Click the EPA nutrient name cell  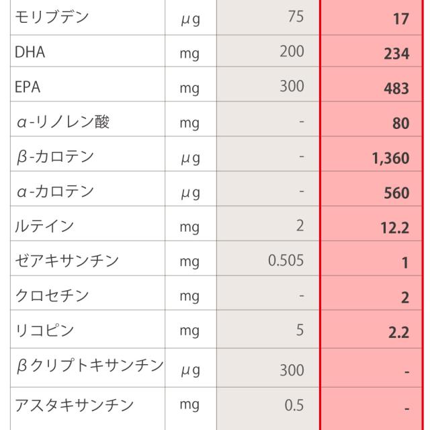point(28,87)
